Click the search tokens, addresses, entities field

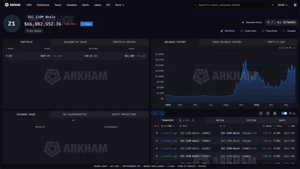pos(230,5)
